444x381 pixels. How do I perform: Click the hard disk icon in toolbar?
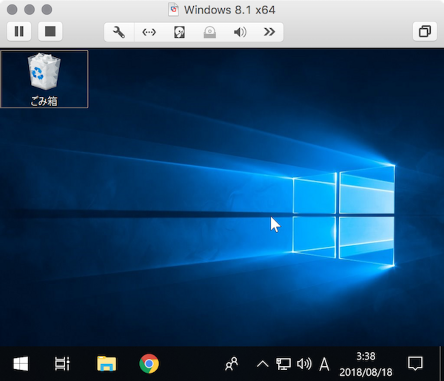(x=179, y=32)
